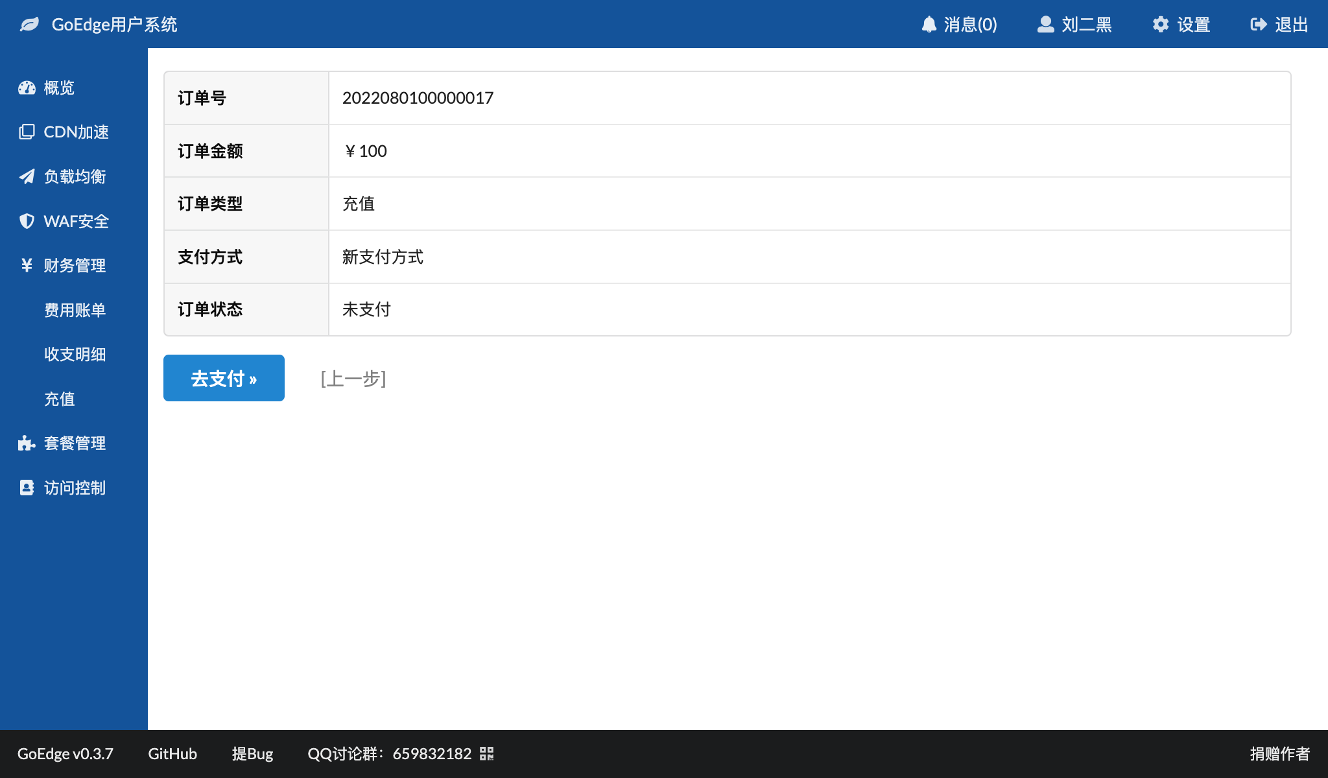Click GoEdge v0.3.7 version link
Screen dimensions: 1328x778
click(65, 753)
